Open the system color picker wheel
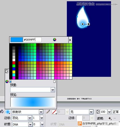The image size is (120, 127). click(55, 40)
